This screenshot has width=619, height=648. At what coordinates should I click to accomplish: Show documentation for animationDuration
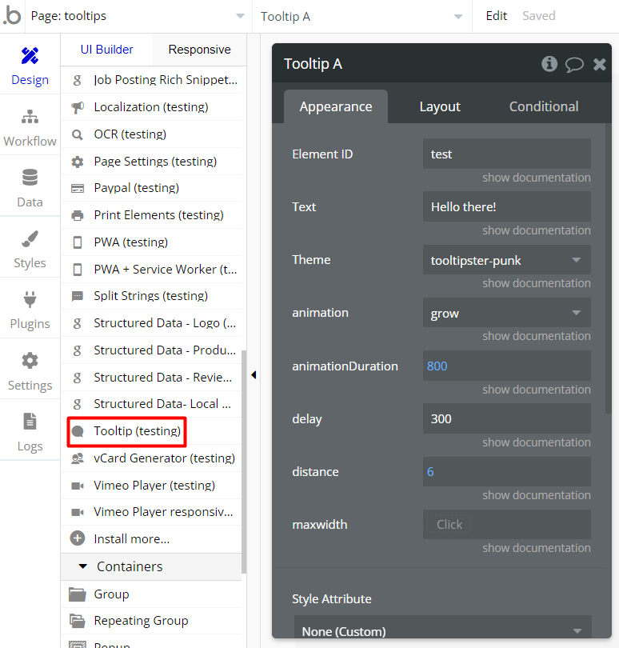[x=537, y=390]
